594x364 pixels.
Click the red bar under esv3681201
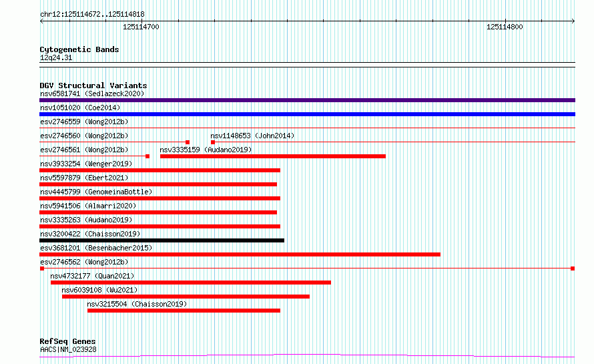click(240, 254)
